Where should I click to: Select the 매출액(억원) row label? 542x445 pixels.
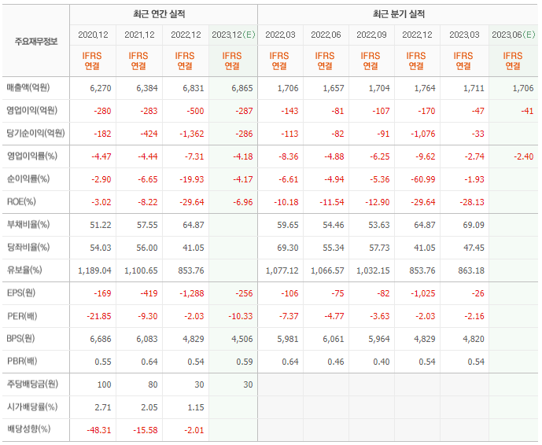pos(28,88)
